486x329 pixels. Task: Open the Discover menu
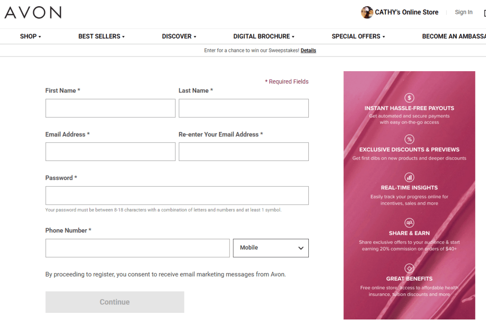(x=179, y=37)
